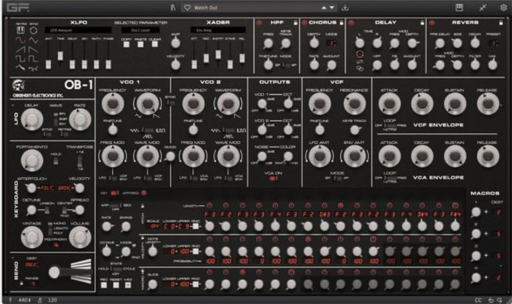Select the sample-and-hold XLFO waveform
The width and height of the screenshot is (512, 304).
[x=33, y=68]
